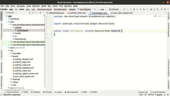The width and height of the screenshot is (170, 96).
Task: Click Expand All icon in Project panel
Action: click(x=33, y=13)
